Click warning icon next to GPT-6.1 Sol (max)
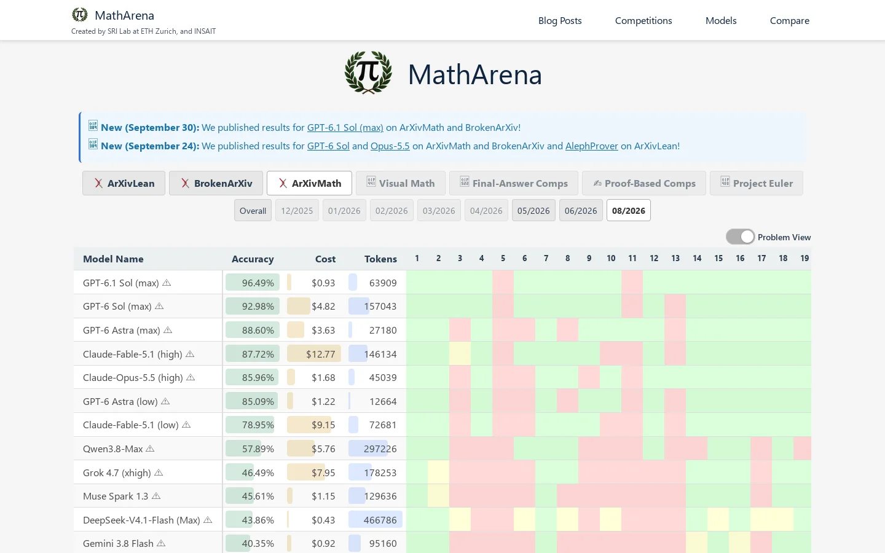This screenshot has width=885, height=553. pyautogui.click(x=167, y=283)
